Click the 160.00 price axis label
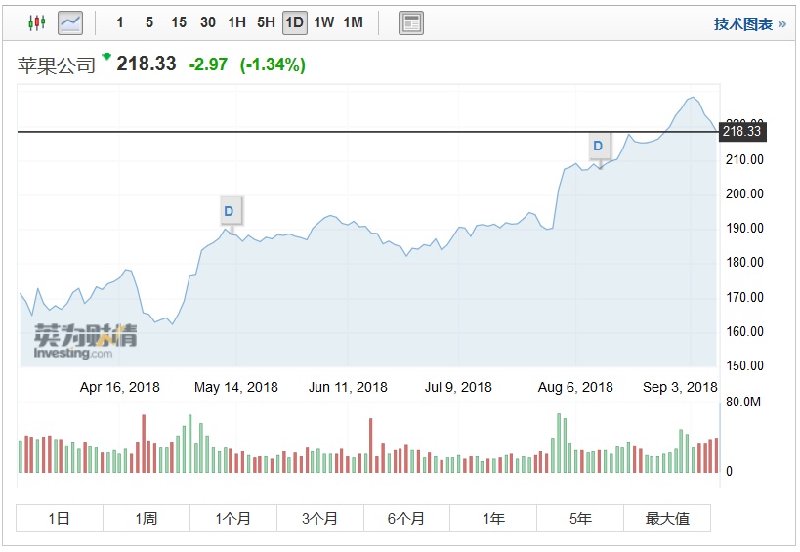Viewport: 800px width, 552px height. [744, 331]
